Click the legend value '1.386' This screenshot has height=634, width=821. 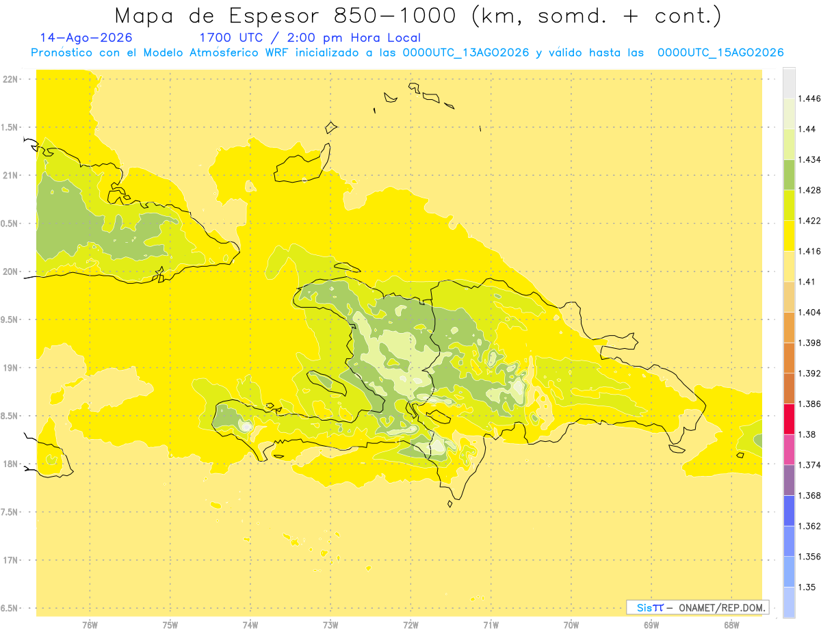(x=809, y=404)
